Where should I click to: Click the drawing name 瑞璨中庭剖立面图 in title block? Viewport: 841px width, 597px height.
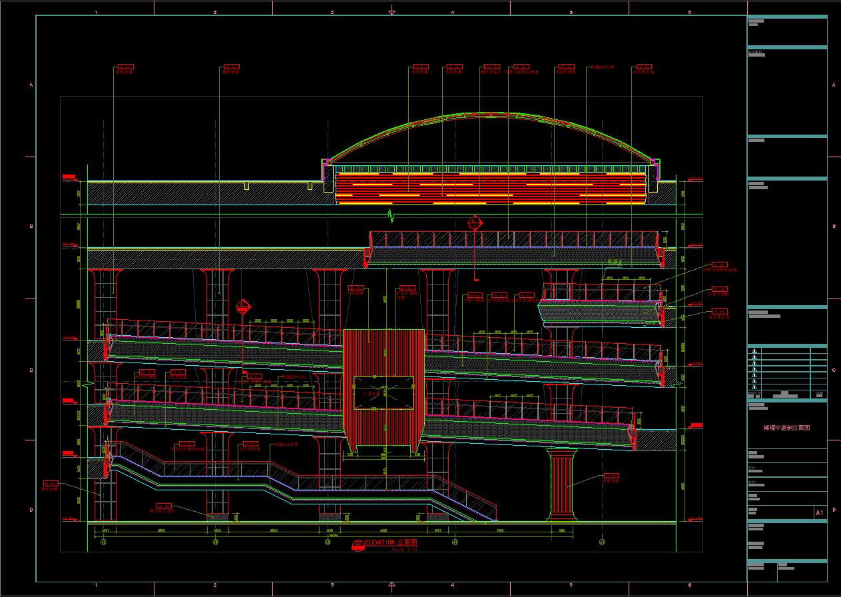click(786, 428)
